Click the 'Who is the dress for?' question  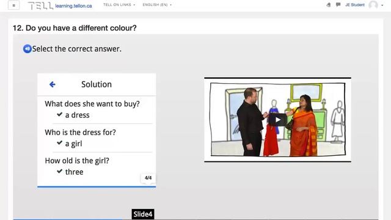(80, 132)
